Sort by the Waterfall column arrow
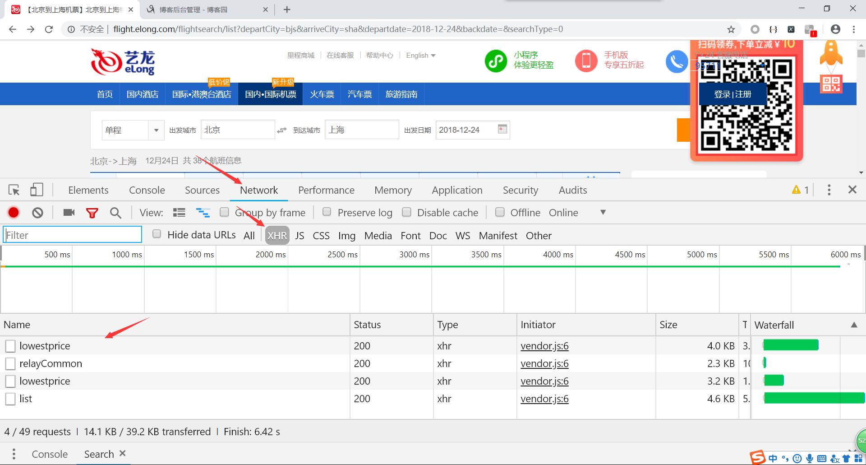866x465 pixels. (x=854, y=325)
